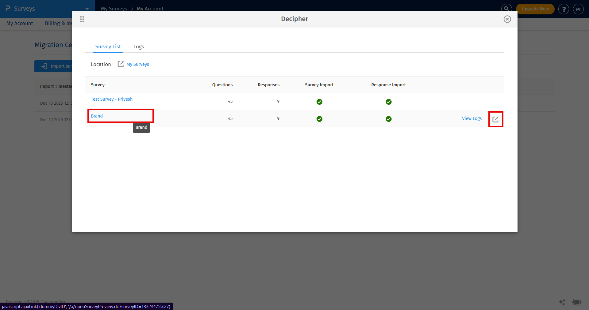
Task: Open the PI profile avatar
Action: tap(579, 9)
